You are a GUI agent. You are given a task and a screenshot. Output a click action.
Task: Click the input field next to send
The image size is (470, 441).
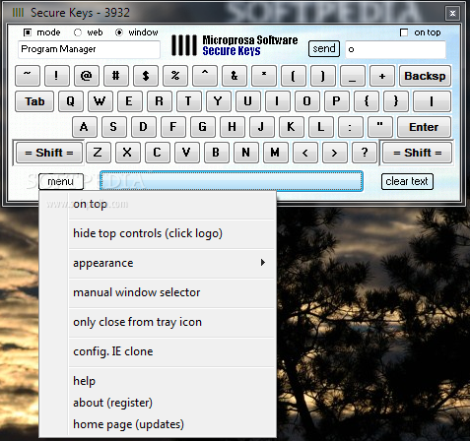[396, 49]
